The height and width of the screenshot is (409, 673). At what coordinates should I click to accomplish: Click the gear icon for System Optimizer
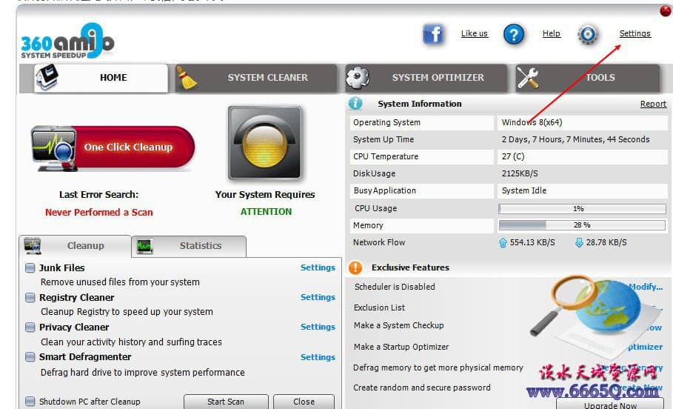click(358, 78)
